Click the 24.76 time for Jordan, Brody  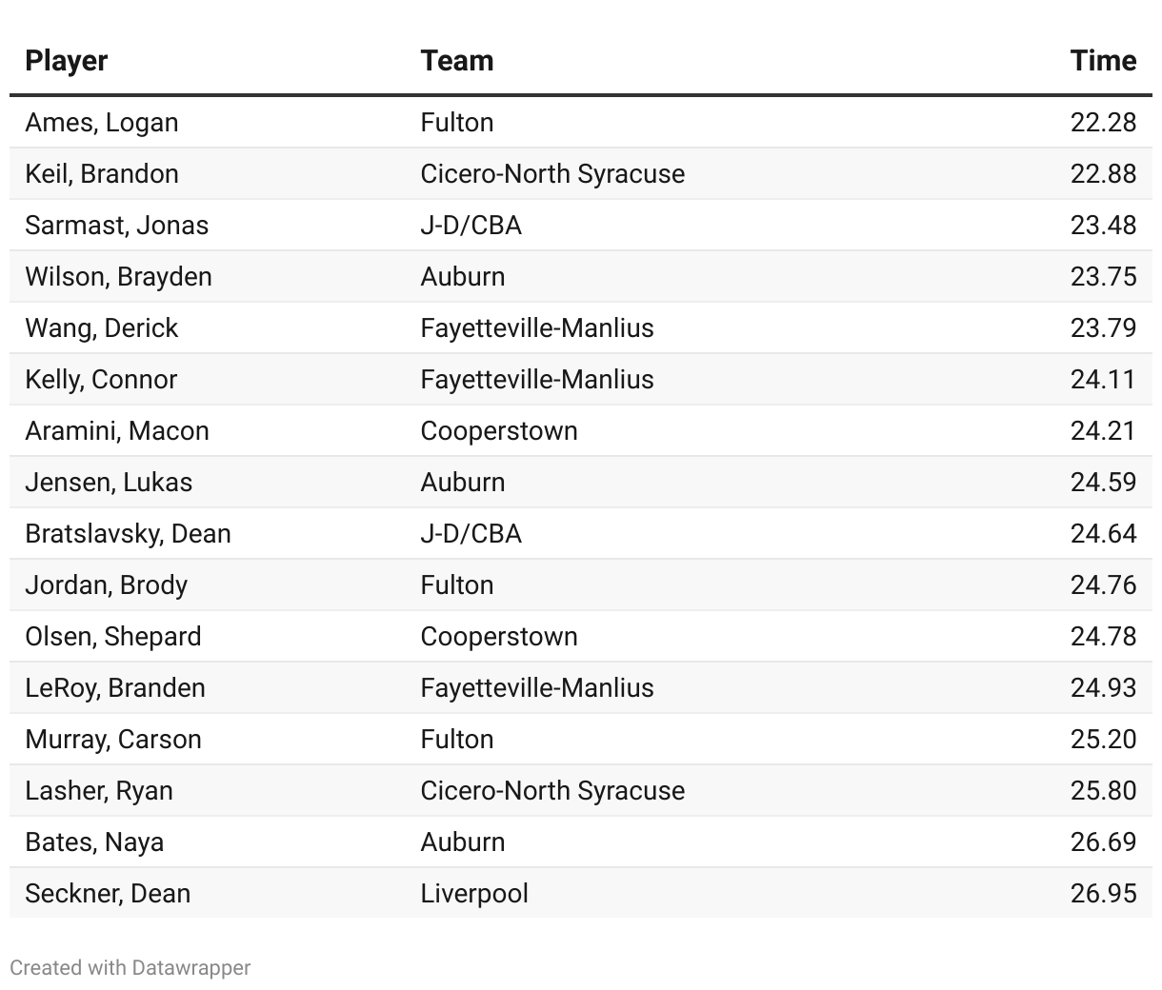[1103, 585]
